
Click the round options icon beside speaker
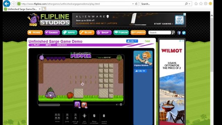121,105
